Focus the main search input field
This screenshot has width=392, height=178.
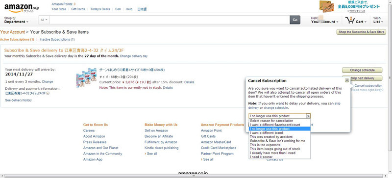point(170,20)
